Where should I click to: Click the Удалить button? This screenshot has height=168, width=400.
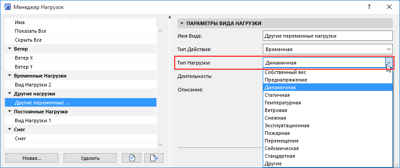[x=90, y=158]
